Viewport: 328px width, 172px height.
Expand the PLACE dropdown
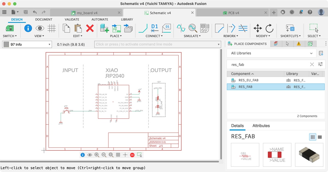click(x=116, y=36)
